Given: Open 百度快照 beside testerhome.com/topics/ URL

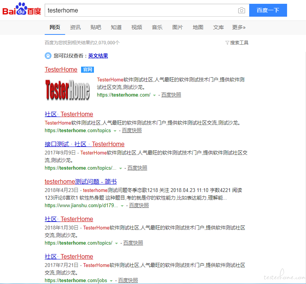Looking at the screenshot, I should coord(133,243).
